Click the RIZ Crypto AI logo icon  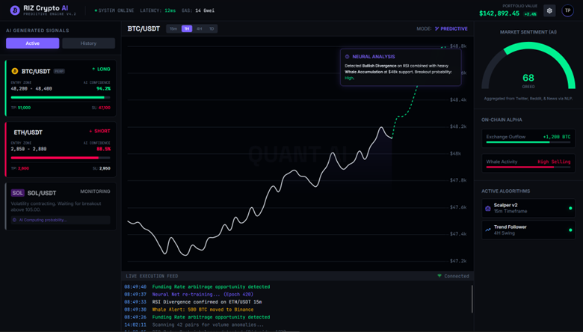coord(14,10)
